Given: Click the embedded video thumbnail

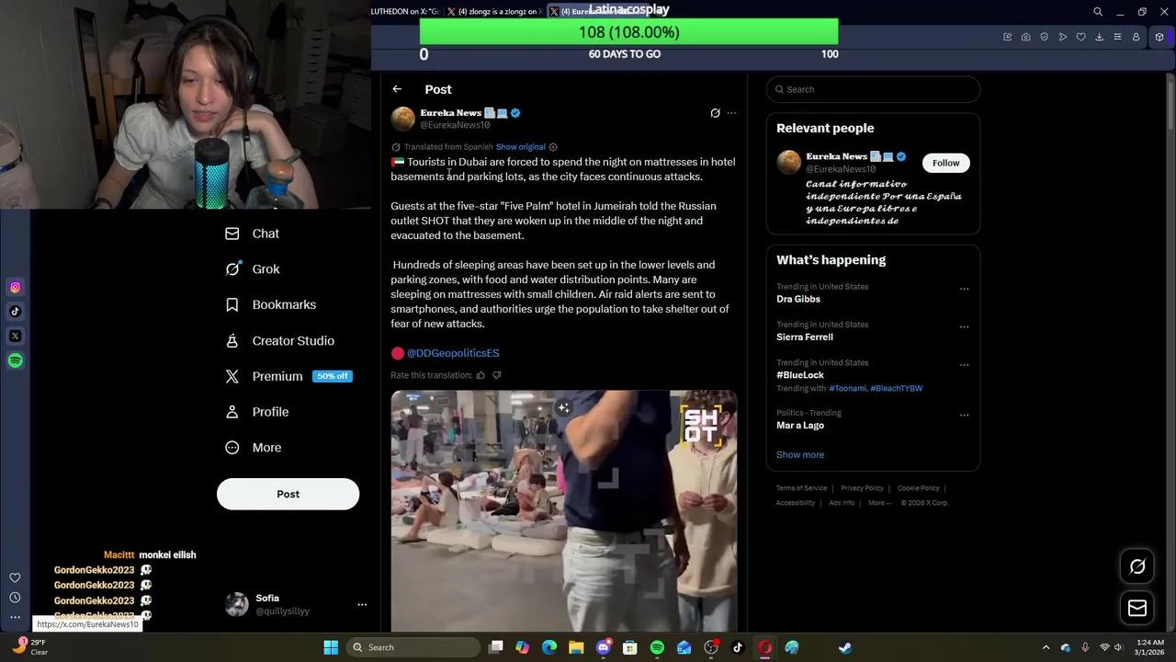Looking at the screenshot, I should pyautogui.click(x=564, y=510).
